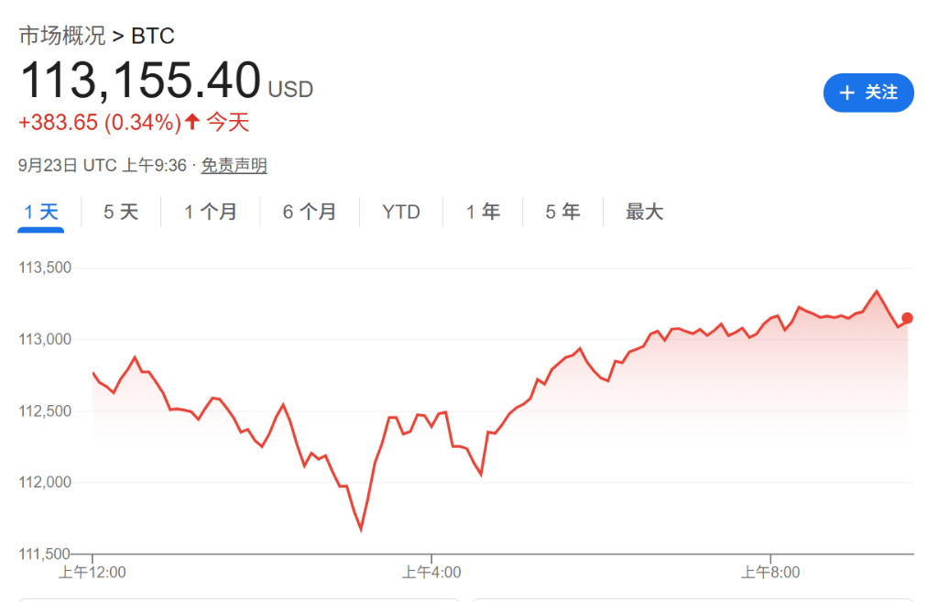Click the current price dot on the chart

point(906,318)
